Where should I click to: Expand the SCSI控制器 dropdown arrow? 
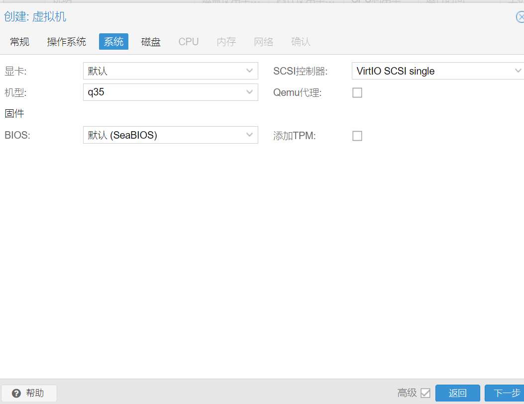[x=518, y=71]
